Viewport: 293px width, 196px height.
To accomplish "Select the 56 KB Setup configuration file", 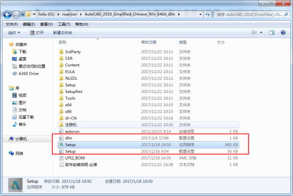I will (x=149, y=152).
